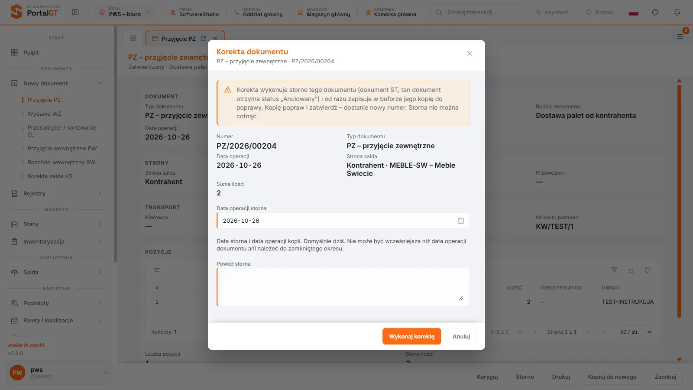Viewport: 693px width, 390px height.
Task: Open the calendar picker for storno date
Action: 461,221
